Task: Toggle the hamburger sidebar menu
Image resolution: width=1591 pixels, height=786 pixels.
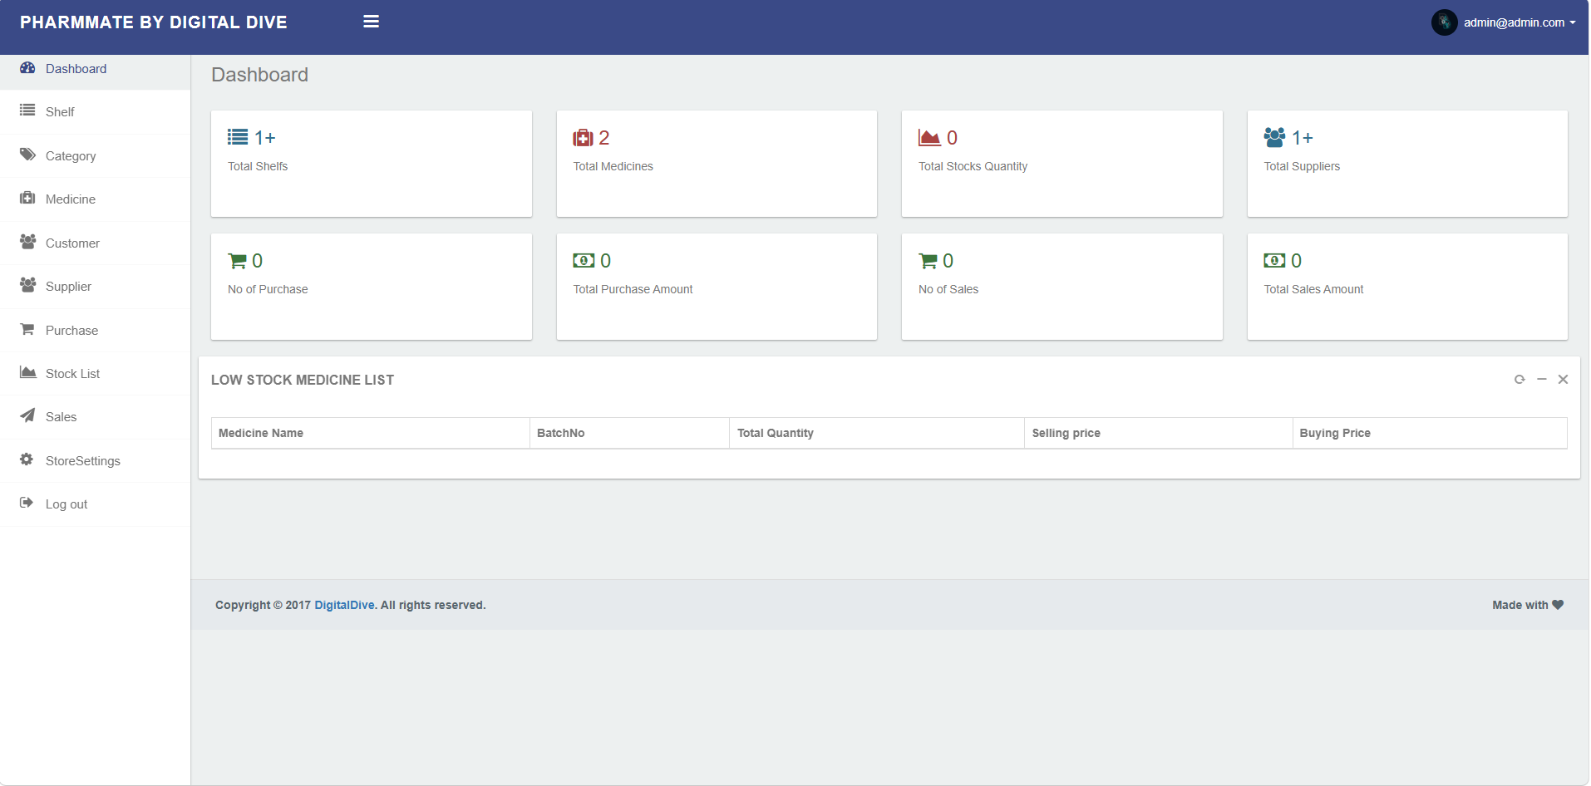Action: tap(371, 22)
